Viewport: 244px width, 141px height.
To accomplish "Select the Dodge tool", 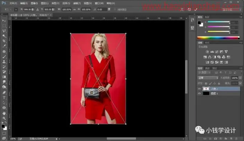I will [4, 87].
